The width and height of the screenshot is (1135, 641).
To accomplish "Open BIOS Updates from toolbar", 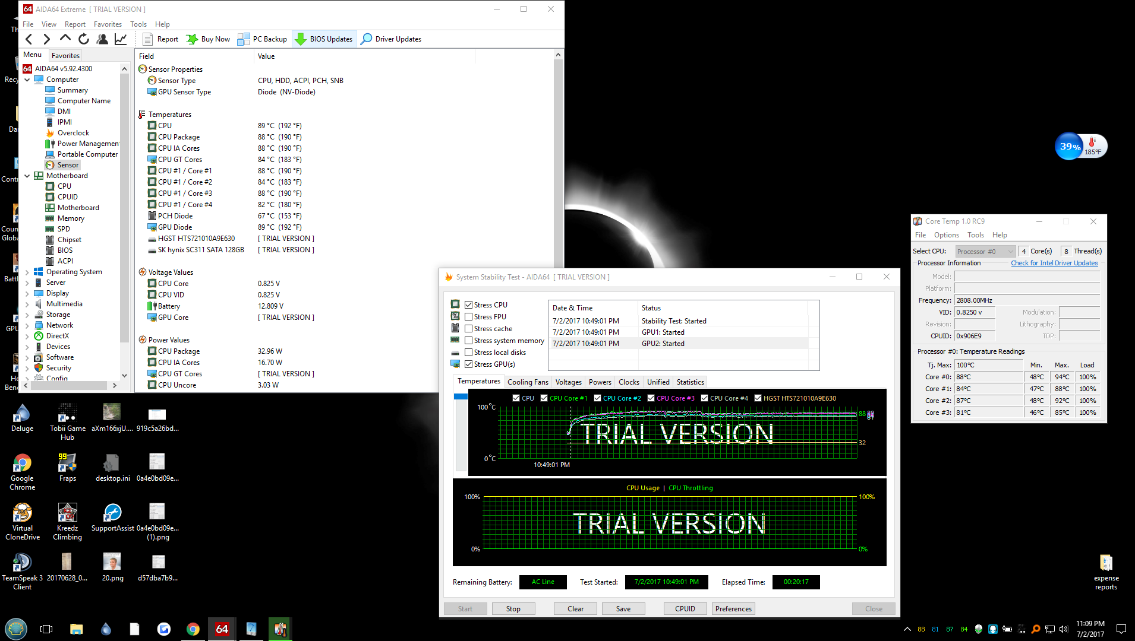I will (324, 39).
